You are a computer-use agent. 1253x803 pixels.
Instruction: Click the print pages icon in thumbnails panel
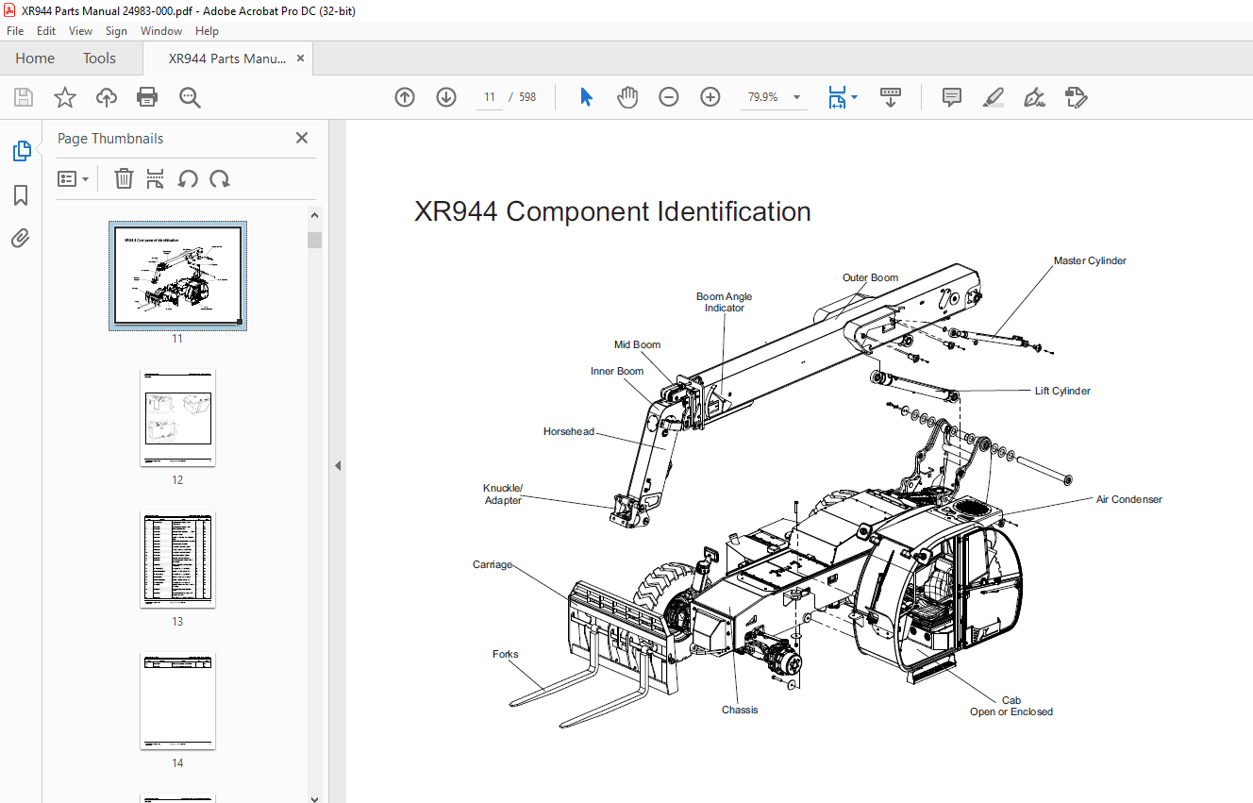[156, 178]
